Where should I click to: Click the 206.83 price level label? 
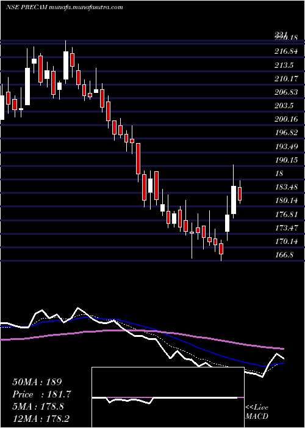286,92
